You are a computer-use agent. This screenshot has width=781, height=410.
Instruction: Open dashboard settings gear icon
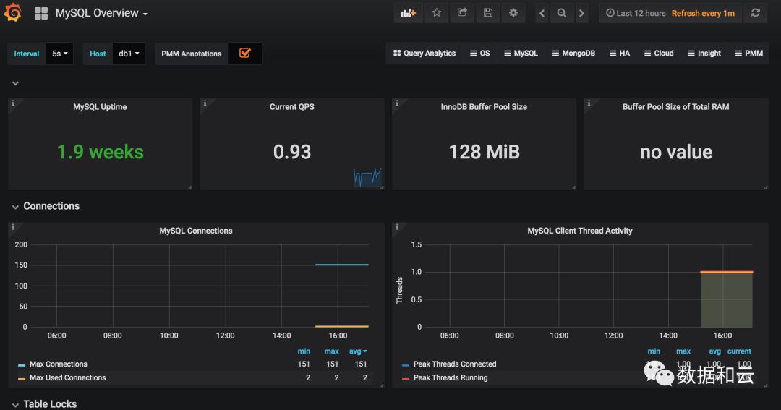(x=513, y=13)
